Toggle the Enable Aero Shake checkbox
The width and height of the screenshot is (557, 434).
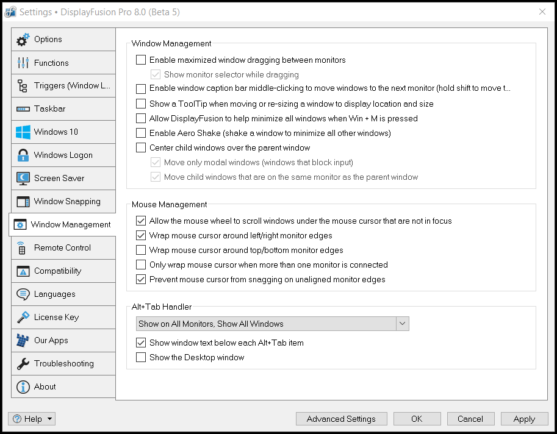(141, 133)
